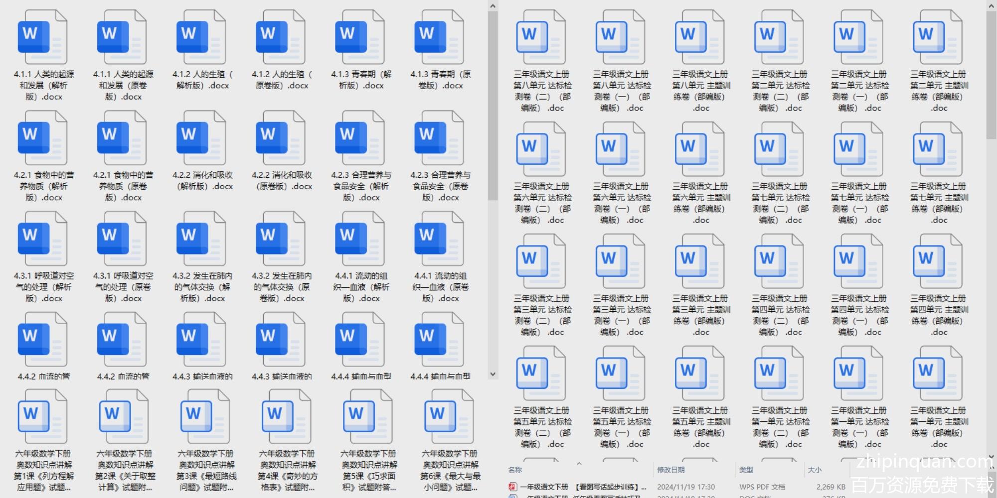The image size is (997, 498).
Task: Select the 六年级数学下册 第2课《关于取整计算》 document icon
Action: 124,417
